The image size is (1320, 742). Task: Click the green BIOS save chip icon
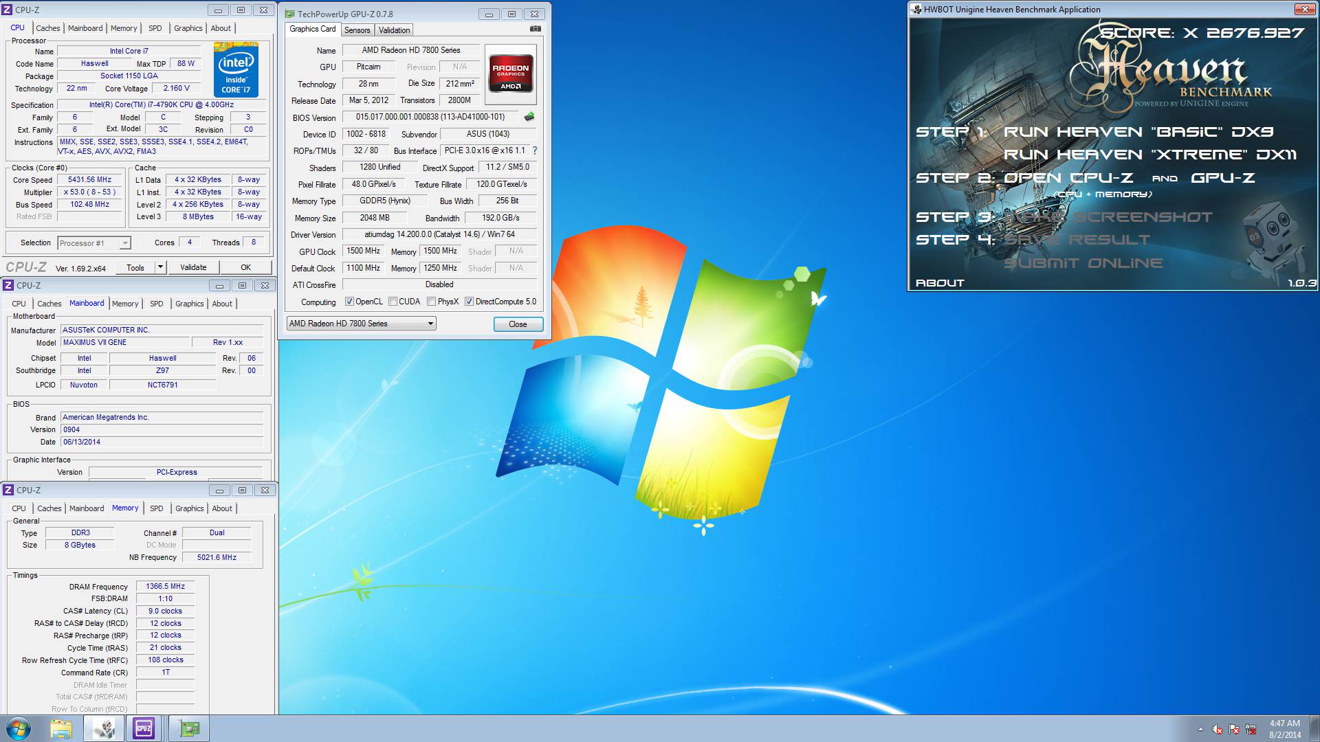tap(529, 117)
